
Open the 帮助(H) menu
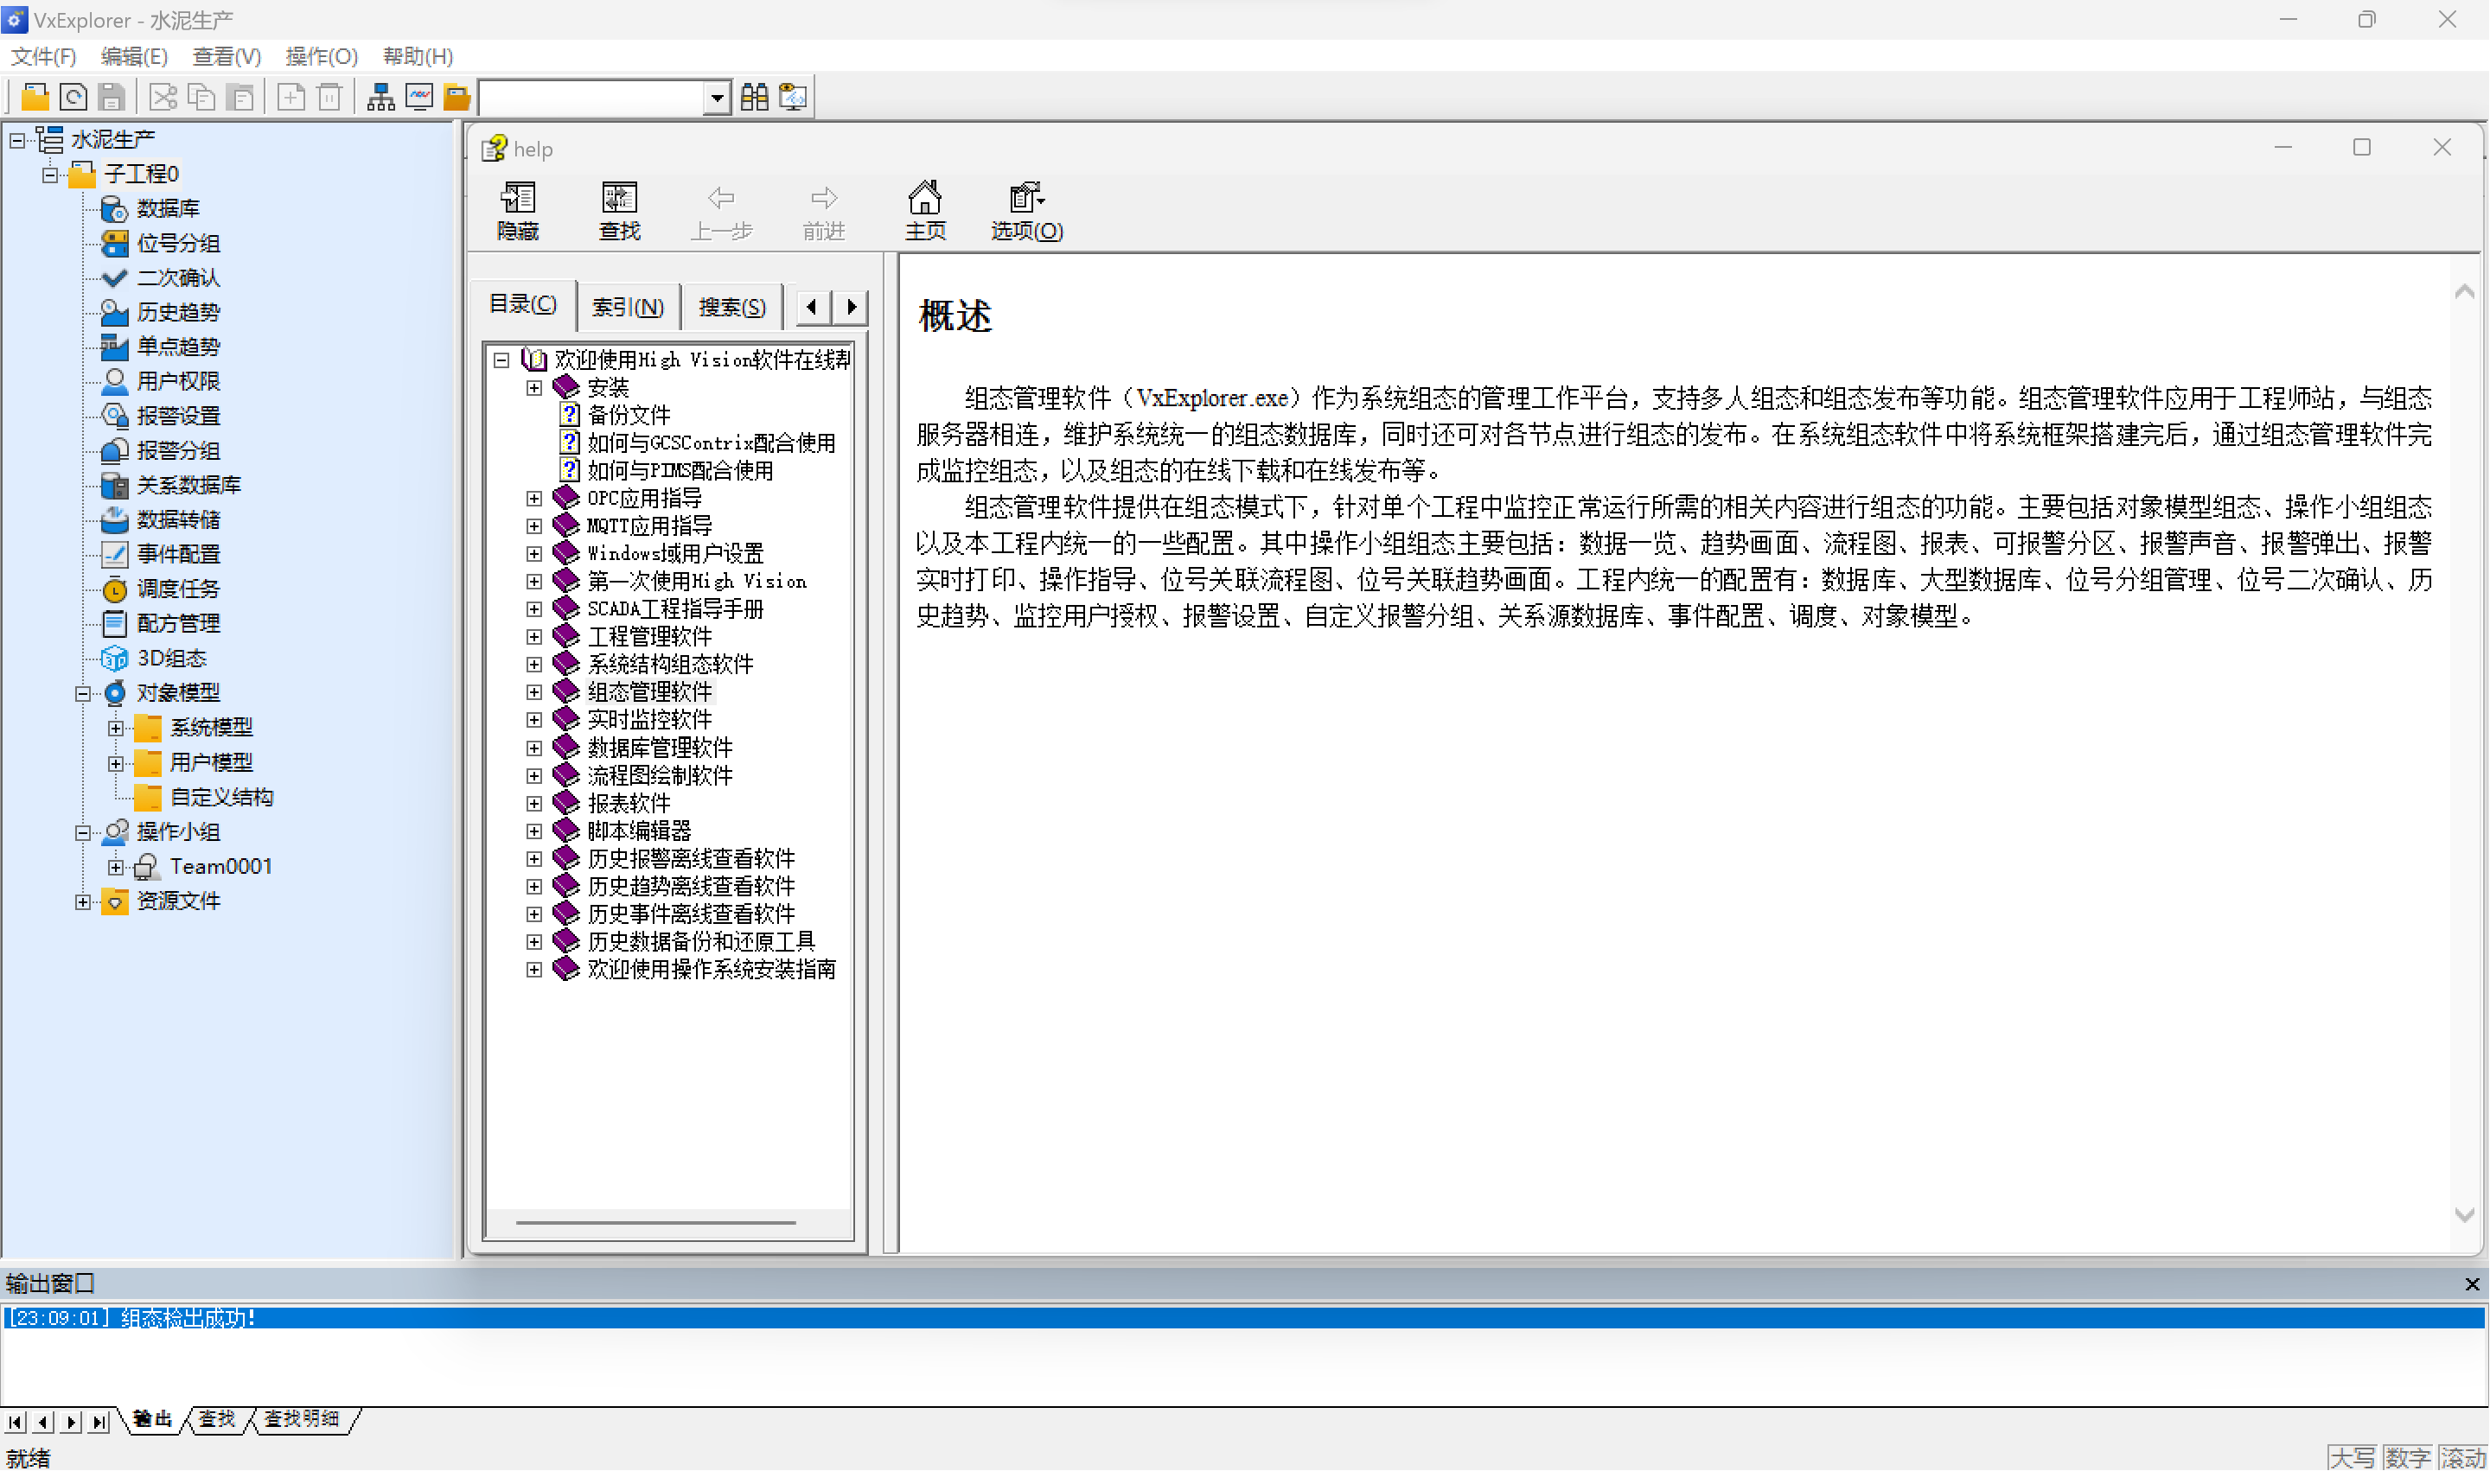tap(418, 56)
